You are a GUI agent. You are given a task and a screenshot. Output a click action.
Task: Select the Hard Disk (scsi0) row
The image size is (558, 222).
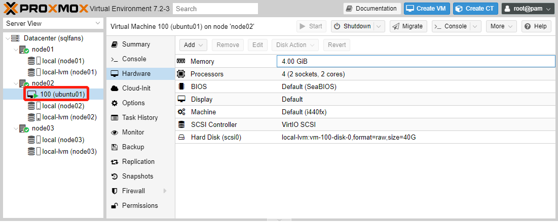(365, 137)
